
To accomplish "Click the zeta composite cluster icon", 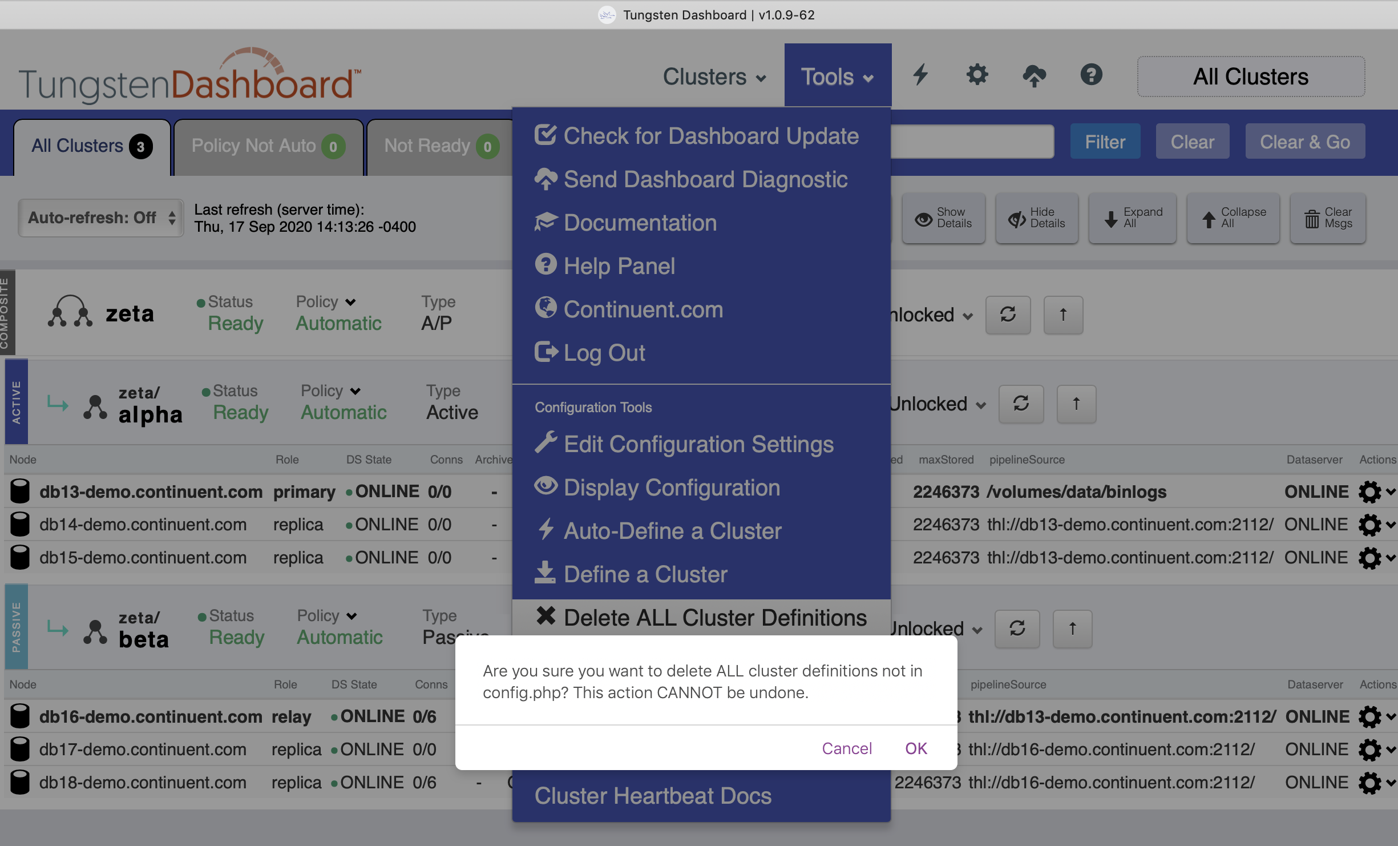I will [70, 312].
